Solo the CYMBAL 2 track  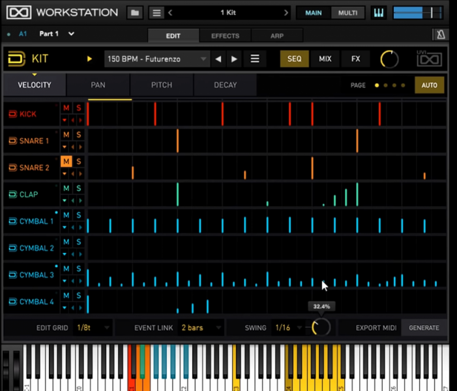pos(78,242)
